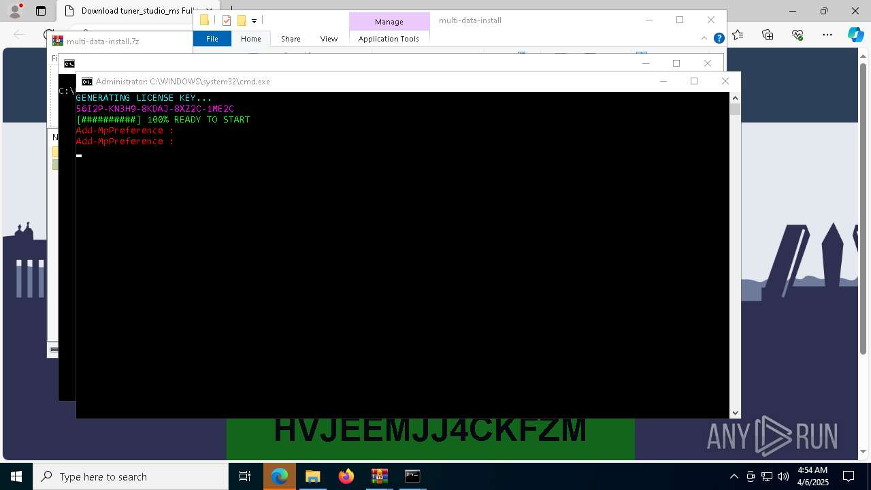871x490 pixels.
Task: Click the background cmd window icon
Action: (69, 64)
